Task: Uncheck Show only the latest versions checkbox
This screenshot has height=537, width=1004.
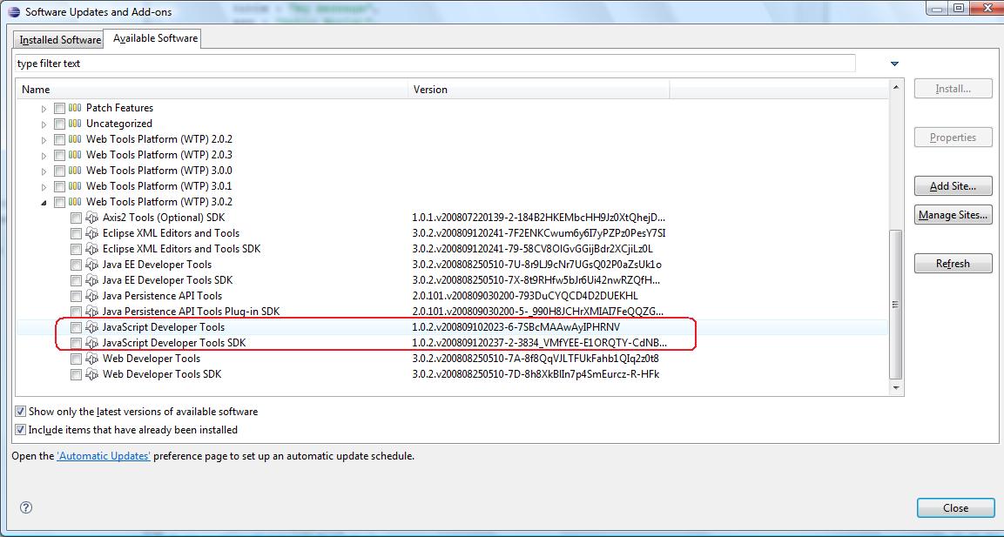Action: click(21, 412)
